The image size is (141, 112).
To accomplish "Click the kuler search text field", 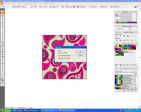I will pyautogui.click(x=125, y=74).
